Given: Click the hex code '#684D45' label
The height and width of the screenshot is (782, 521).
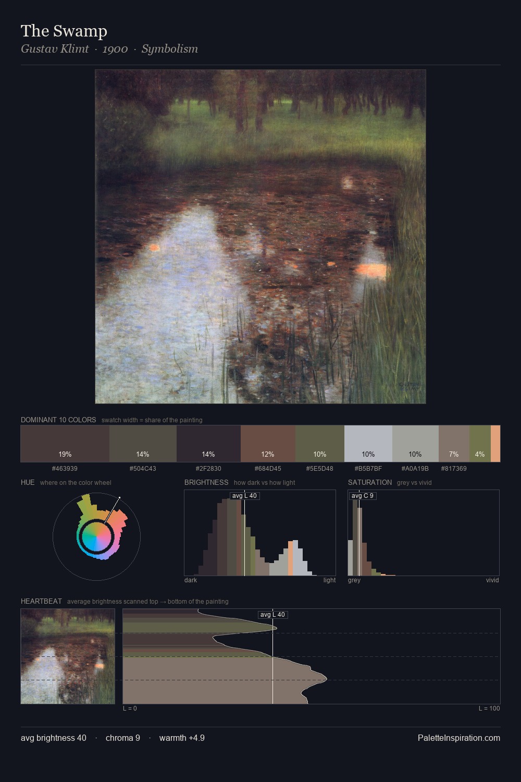Looking at the screenshot, I should tap(268, 469).
